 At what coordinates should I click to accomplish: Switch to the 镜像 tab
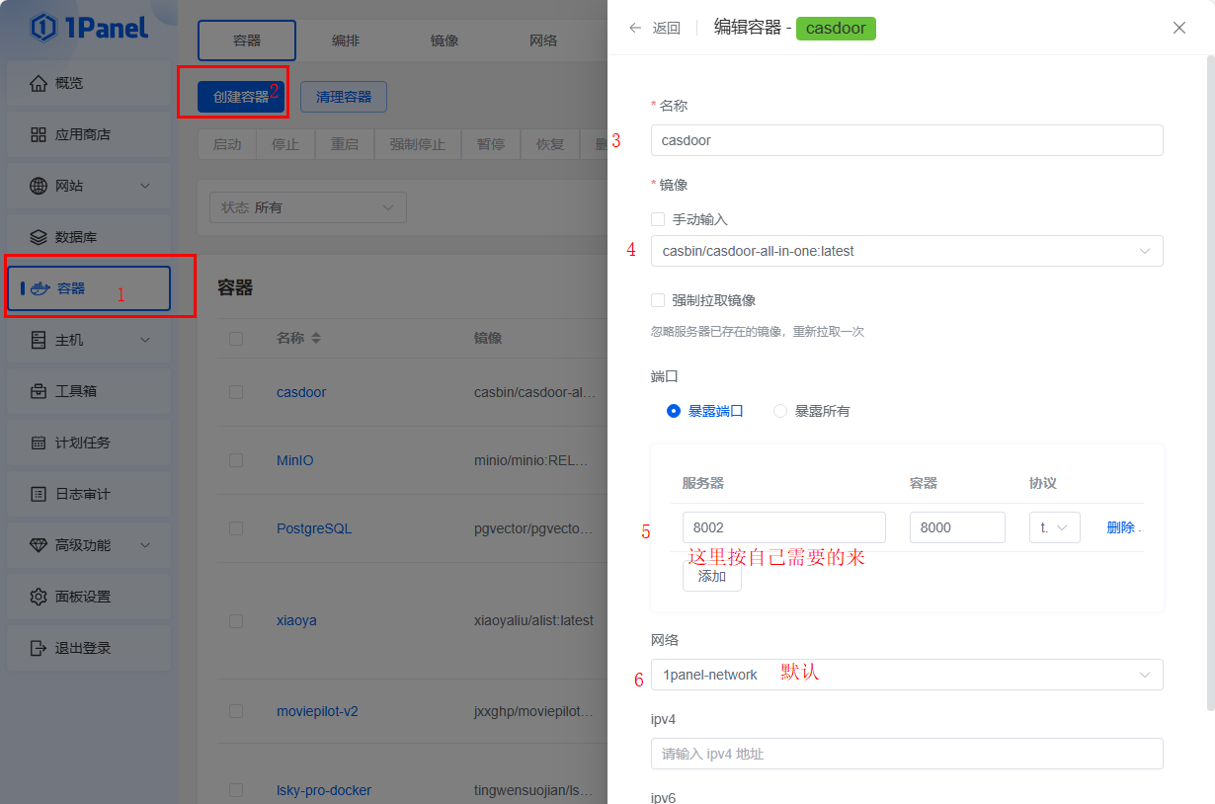pyautogui.click(x=445, y=40)
